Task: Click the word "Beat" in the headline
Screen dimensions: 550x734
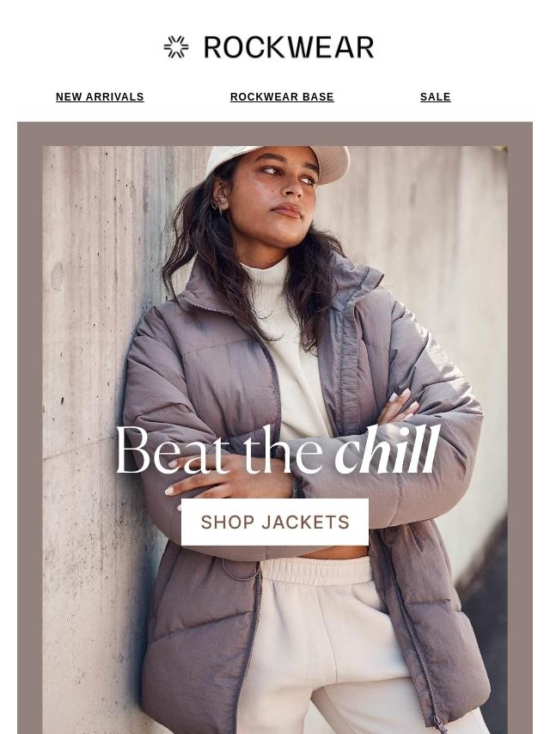Action: [x=174, y=450]
